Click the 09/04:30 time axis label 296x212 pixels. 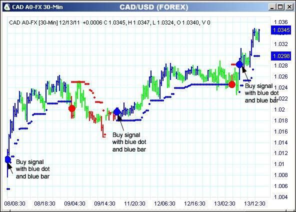click(x=75, y=203)
